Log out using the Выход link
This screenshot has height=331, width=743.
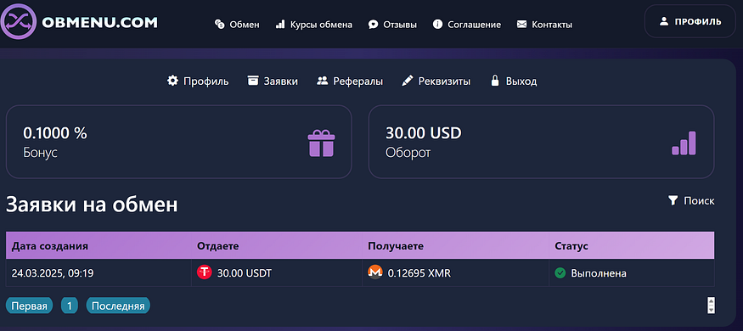pyautogui.click(x=513, y=81)
